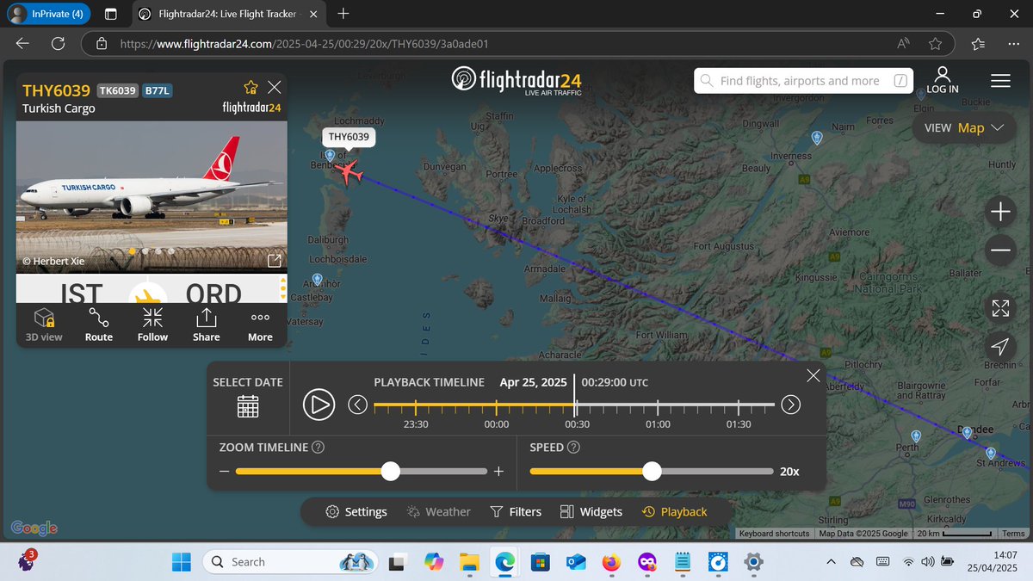1033x581 pixels.
Task: Open a new browser tab
Action: (x=343, y=14)
